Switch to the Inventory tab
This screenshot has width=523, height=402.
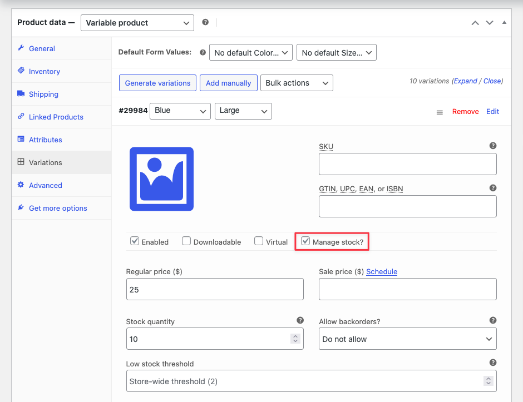pos(44,71)
